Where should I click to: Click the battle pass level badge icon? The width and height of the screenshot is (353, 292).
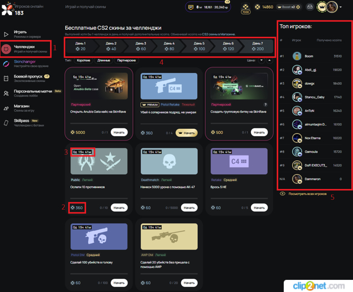pyautogui.click(x=191, y=7)
